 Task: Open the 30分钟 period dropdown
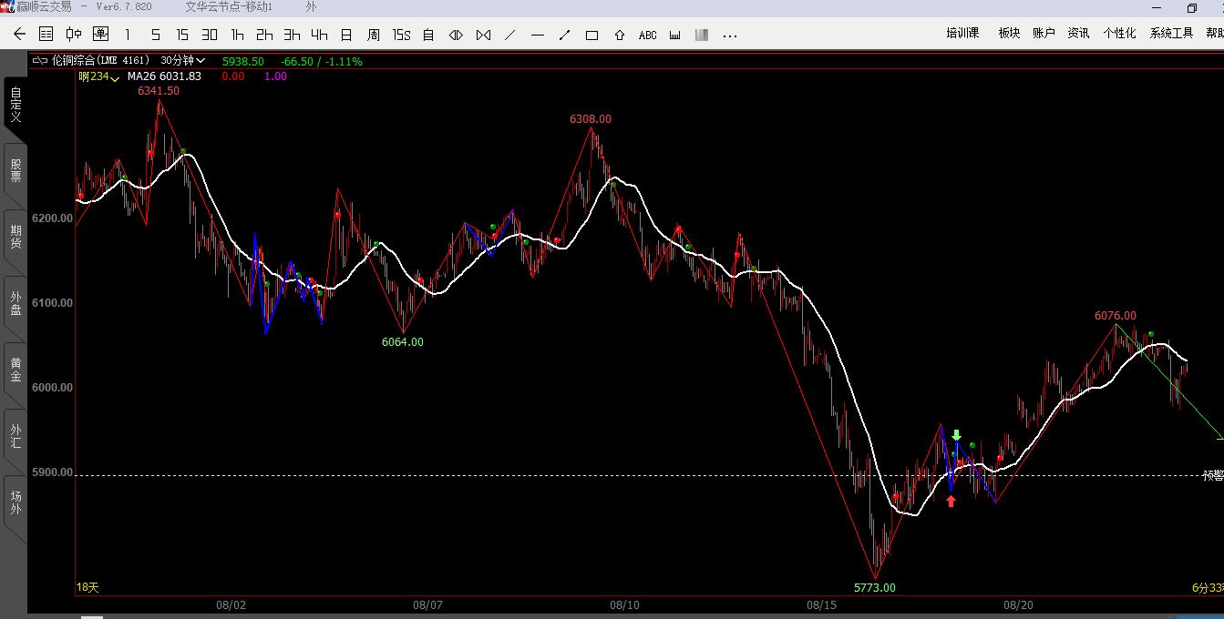[x=183, y=61]
